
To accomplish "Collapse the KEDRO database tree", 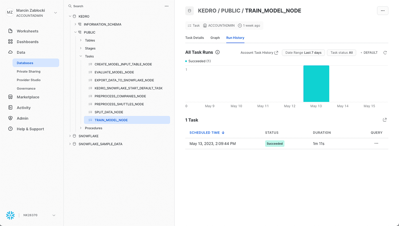I will [70, 16].
